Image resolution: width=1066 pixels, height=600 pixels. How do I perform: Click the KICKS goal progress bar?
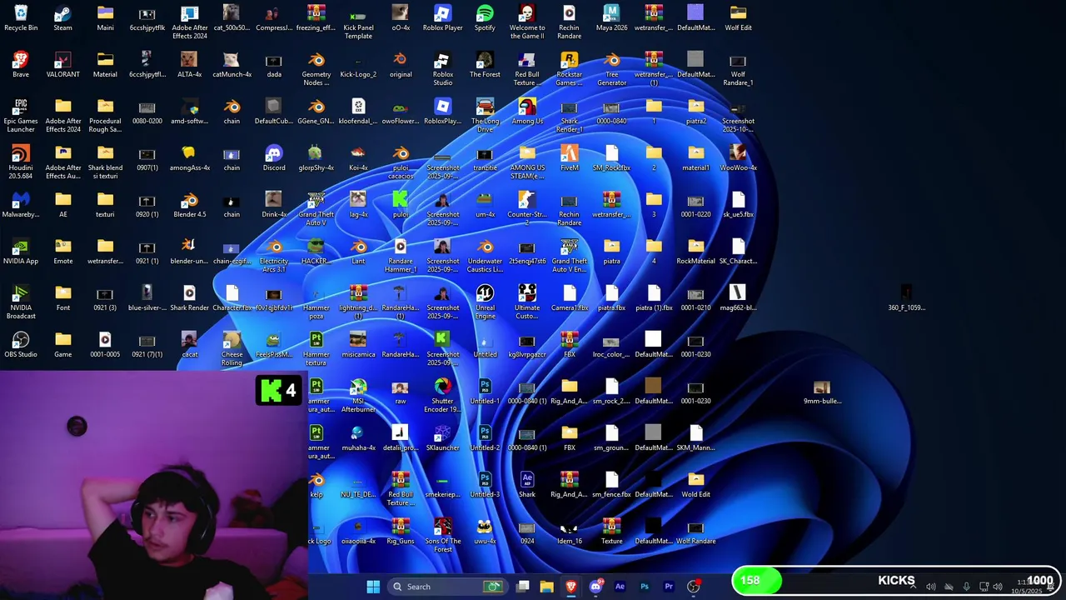[x=895, y=581]
